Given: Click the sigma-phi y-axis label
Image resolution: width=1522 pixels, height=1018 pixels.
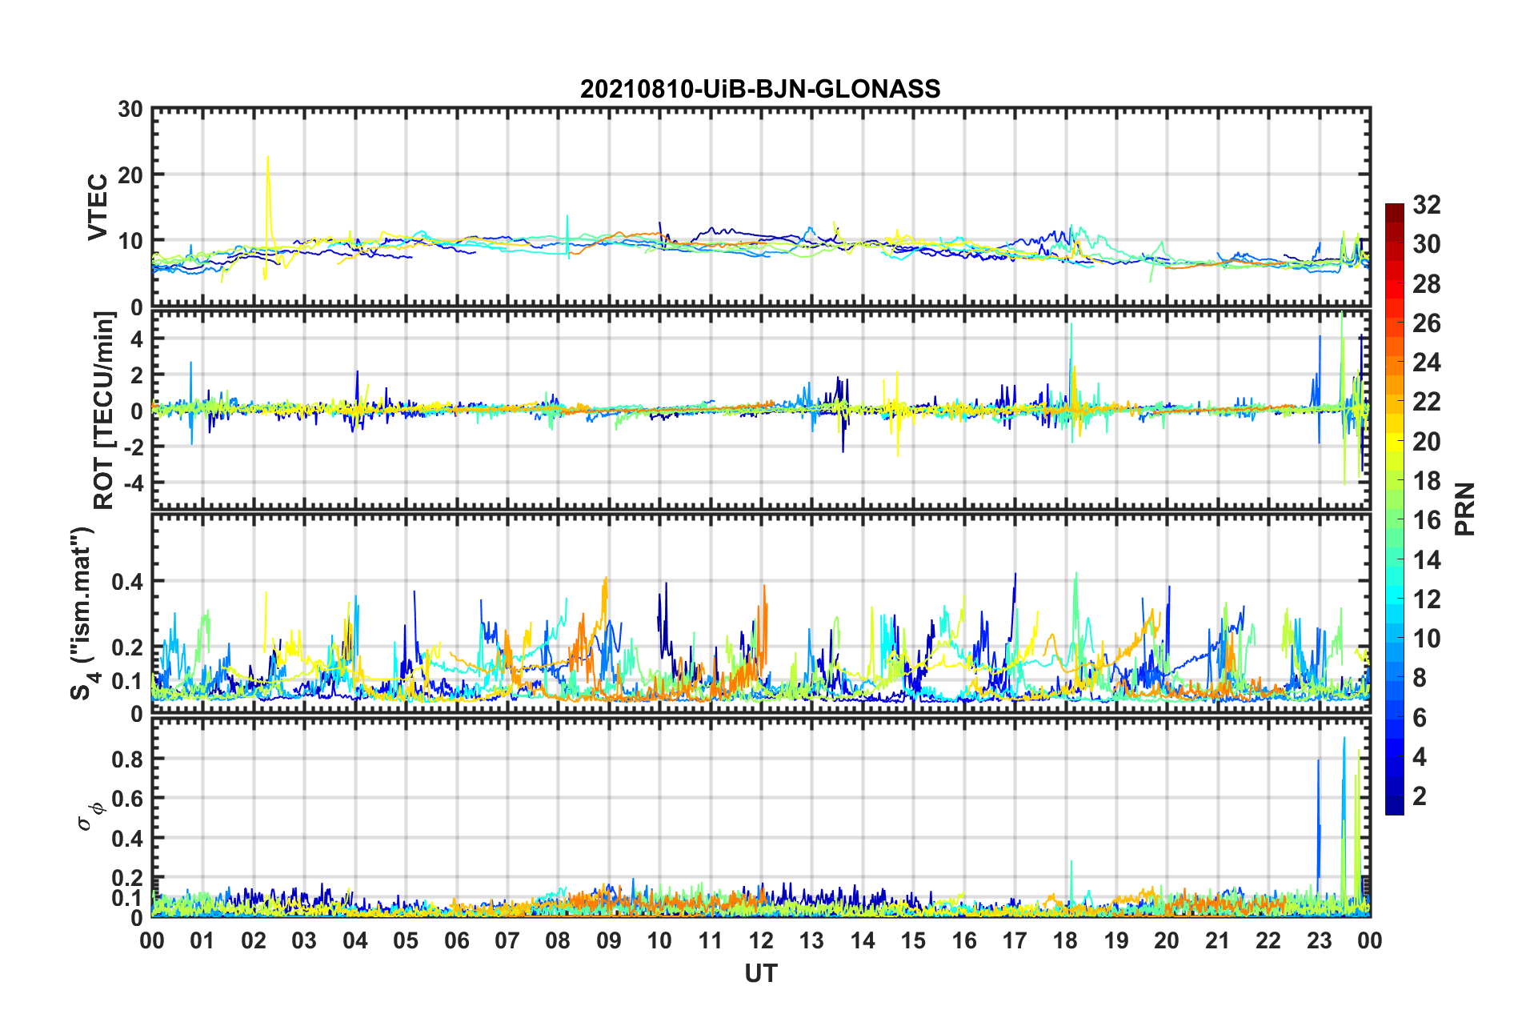Looking at the screenshot, I should coord(90,818).
